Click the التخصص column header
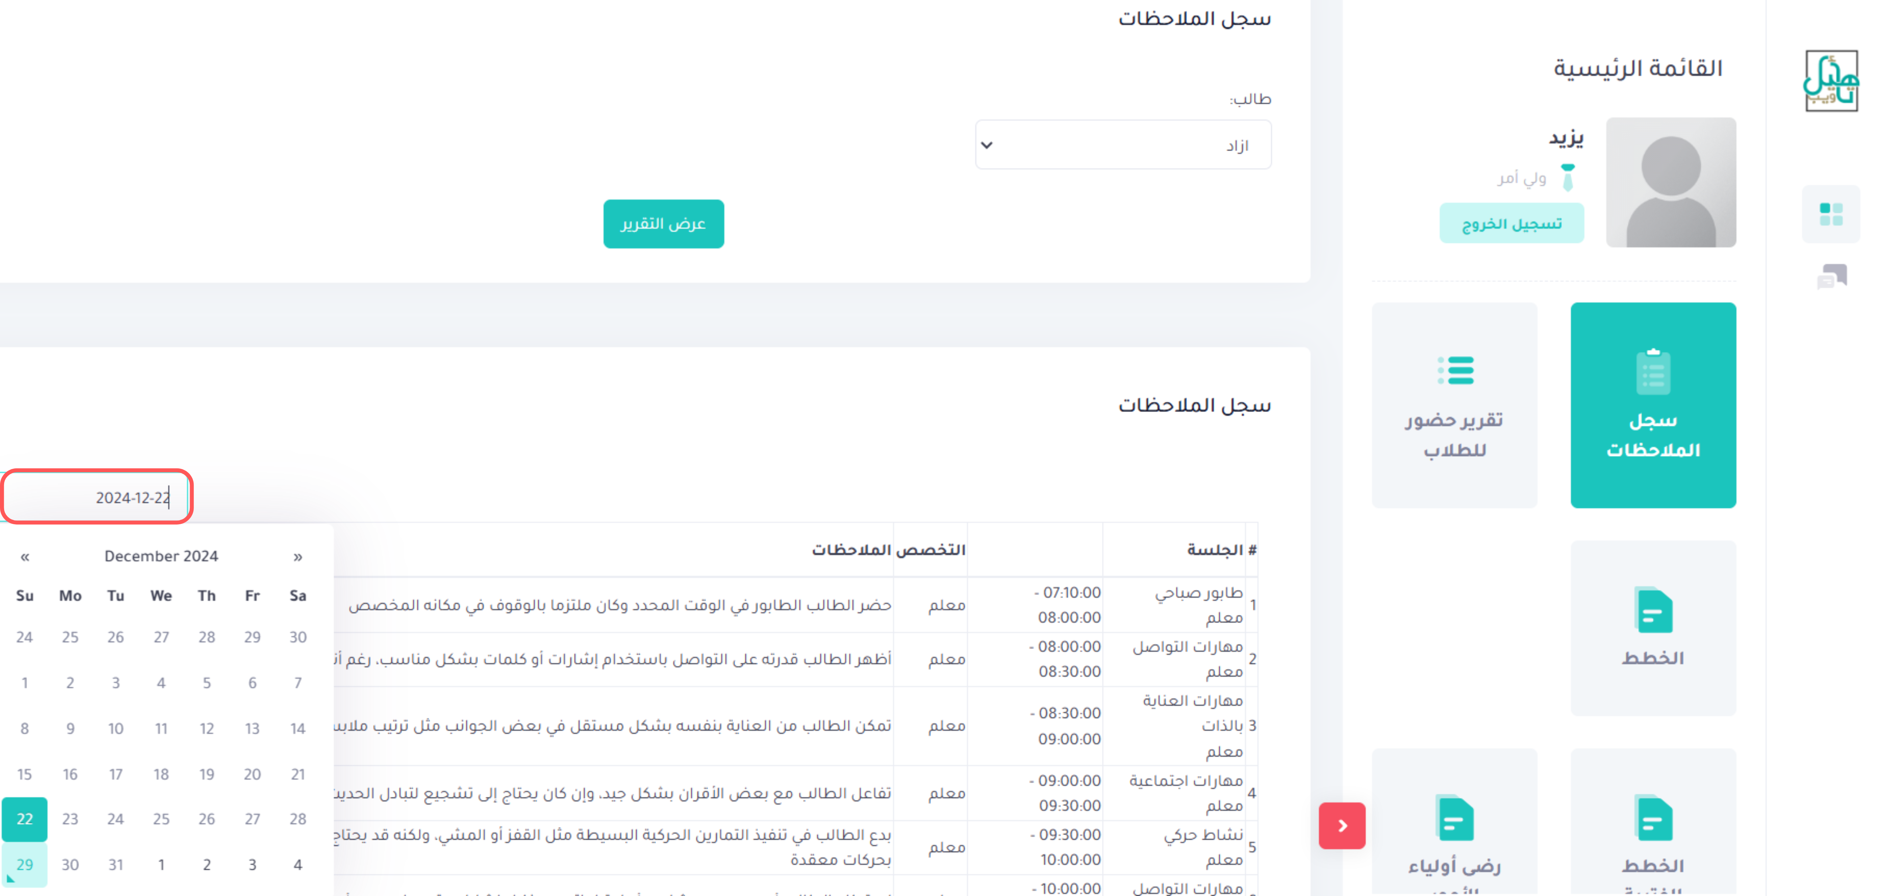Image resolution: width=1880 pixels, height=896 pixels. click(930, 550)
